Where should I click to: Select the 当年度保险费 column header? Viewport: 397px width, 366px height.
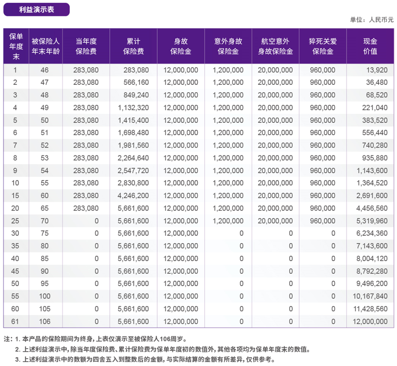(x=86, y=46)
